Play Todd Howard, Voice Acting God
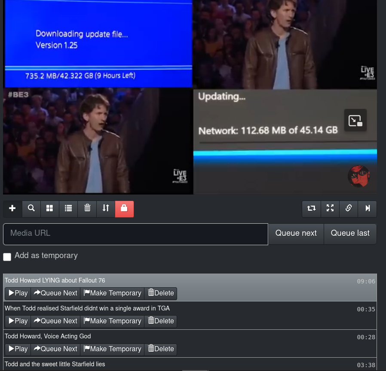Screen dimensions: 386x371 (x=18, y=349)
